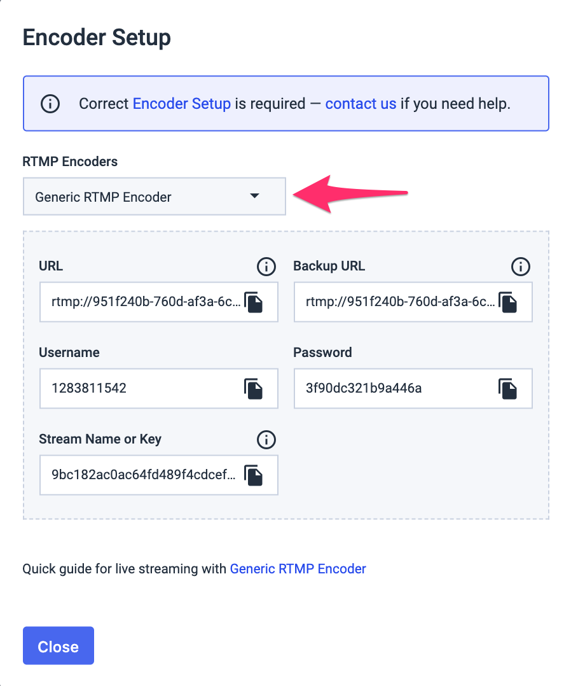The image size is (571, 686).
Task: Copy the Password value
Action: click(x=508, y=389)
